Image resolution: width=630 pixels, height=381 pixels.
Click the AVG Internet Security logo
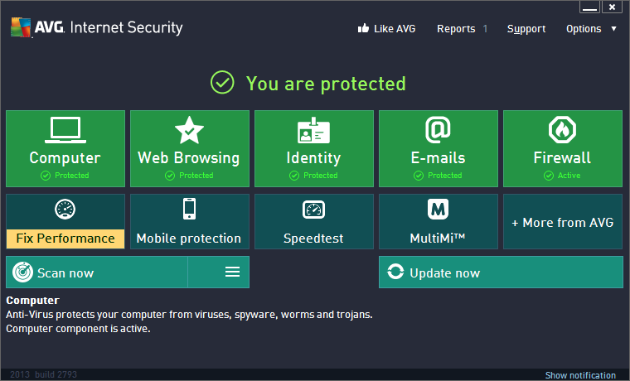(x=96, y=27)
